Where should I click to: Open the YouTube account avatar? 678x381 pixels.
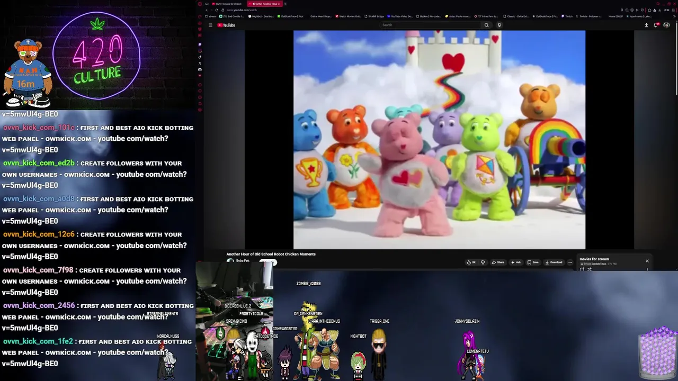pyautogui.click(x=666, y=25)
